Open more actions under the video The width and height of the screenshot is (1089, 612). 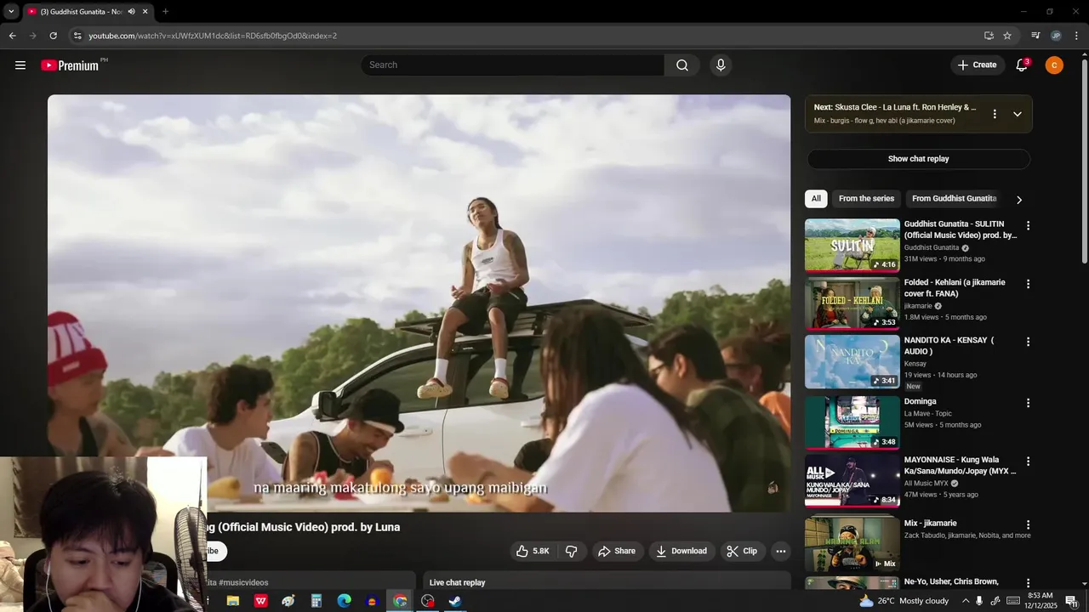780,551
